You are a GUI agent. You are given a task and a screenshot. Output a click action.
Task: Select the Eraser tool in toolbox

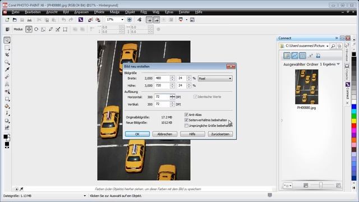[x=7, y=77]
